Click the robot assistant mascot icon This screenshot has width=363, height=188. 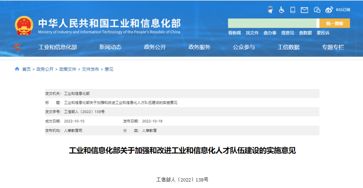click(270, 10)
